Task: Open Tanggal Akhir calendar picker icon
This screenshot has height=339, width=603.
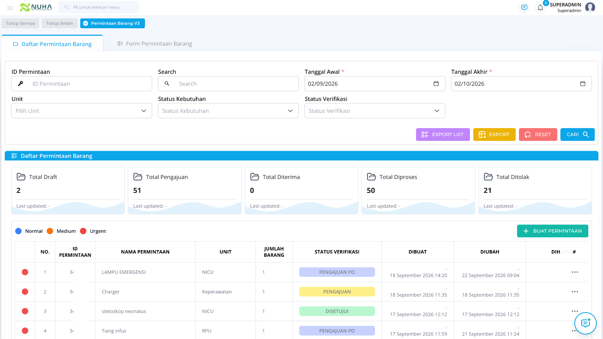Action: tap(583, 84)
